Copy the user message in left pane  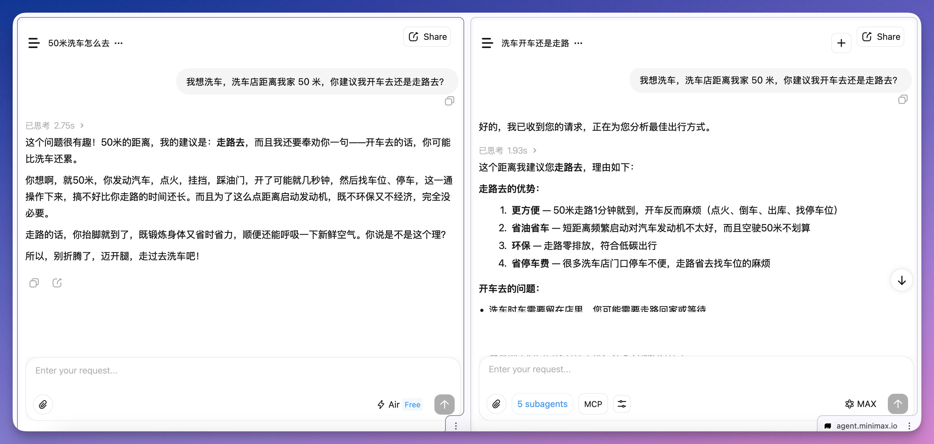pos(449,101)
